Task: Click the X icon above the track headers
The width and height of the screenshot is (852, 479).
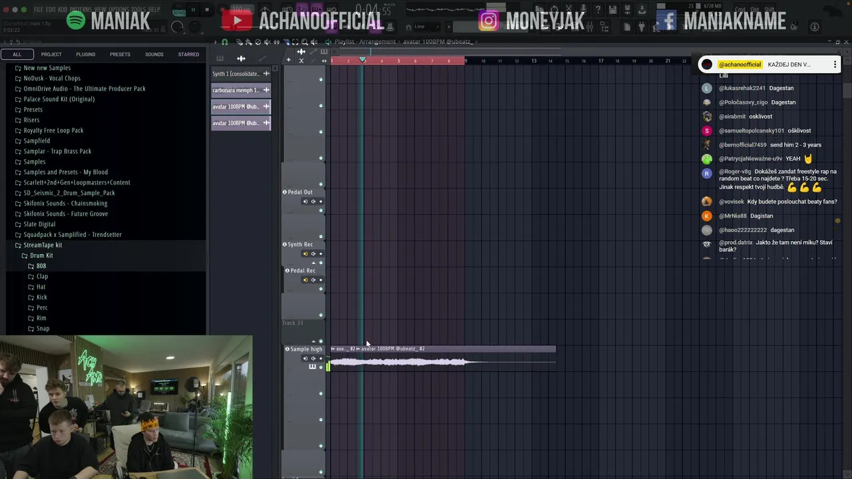Action: pyautogui.click(x=302, y=61)
